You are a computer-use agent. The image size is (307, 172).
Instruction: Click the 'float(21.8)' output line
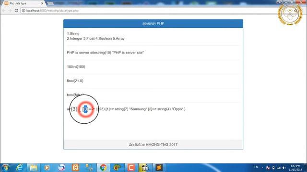pos(75,81)
